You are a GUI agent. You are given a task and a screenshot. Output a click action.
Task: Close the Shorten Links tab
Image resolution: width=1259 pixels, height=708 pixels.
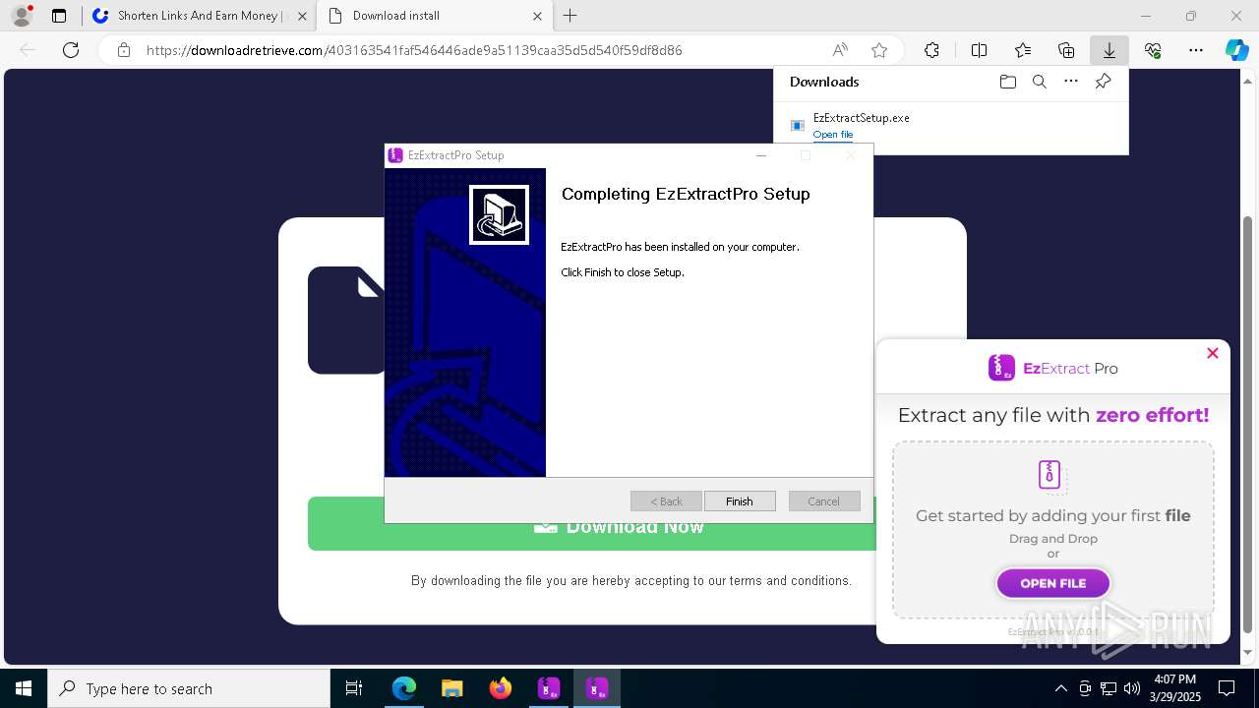pyautogui.click(x=302, y=16)
